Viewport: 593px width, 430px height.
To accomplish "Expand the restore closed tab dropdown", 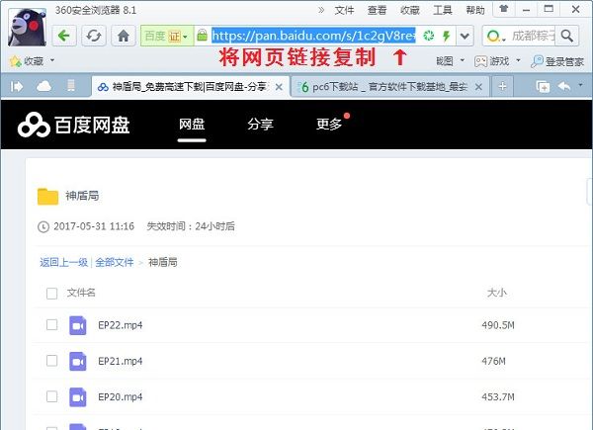I will click(x=580, y=85).
